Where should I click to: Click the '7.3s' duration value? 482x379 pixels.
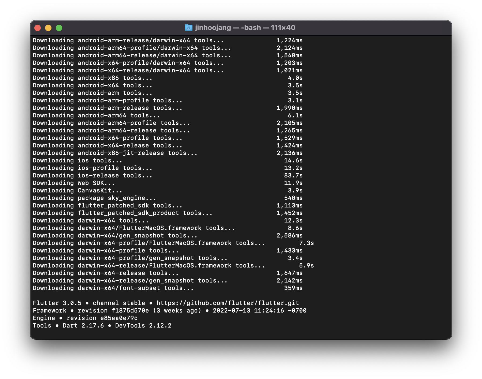pyautogui.click(x=306, y=243)
